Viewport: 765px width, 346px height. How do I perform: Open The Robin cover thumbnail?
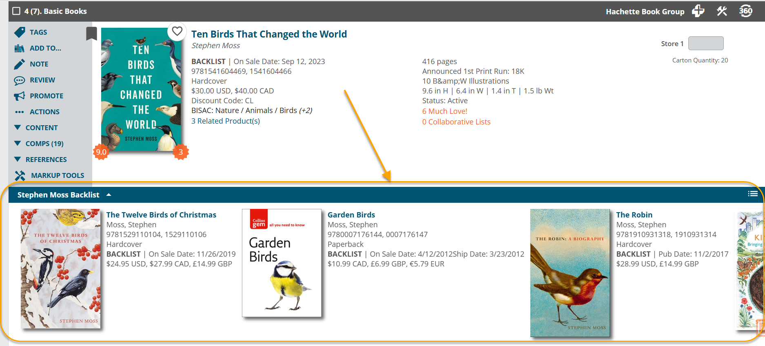(570, 273)
